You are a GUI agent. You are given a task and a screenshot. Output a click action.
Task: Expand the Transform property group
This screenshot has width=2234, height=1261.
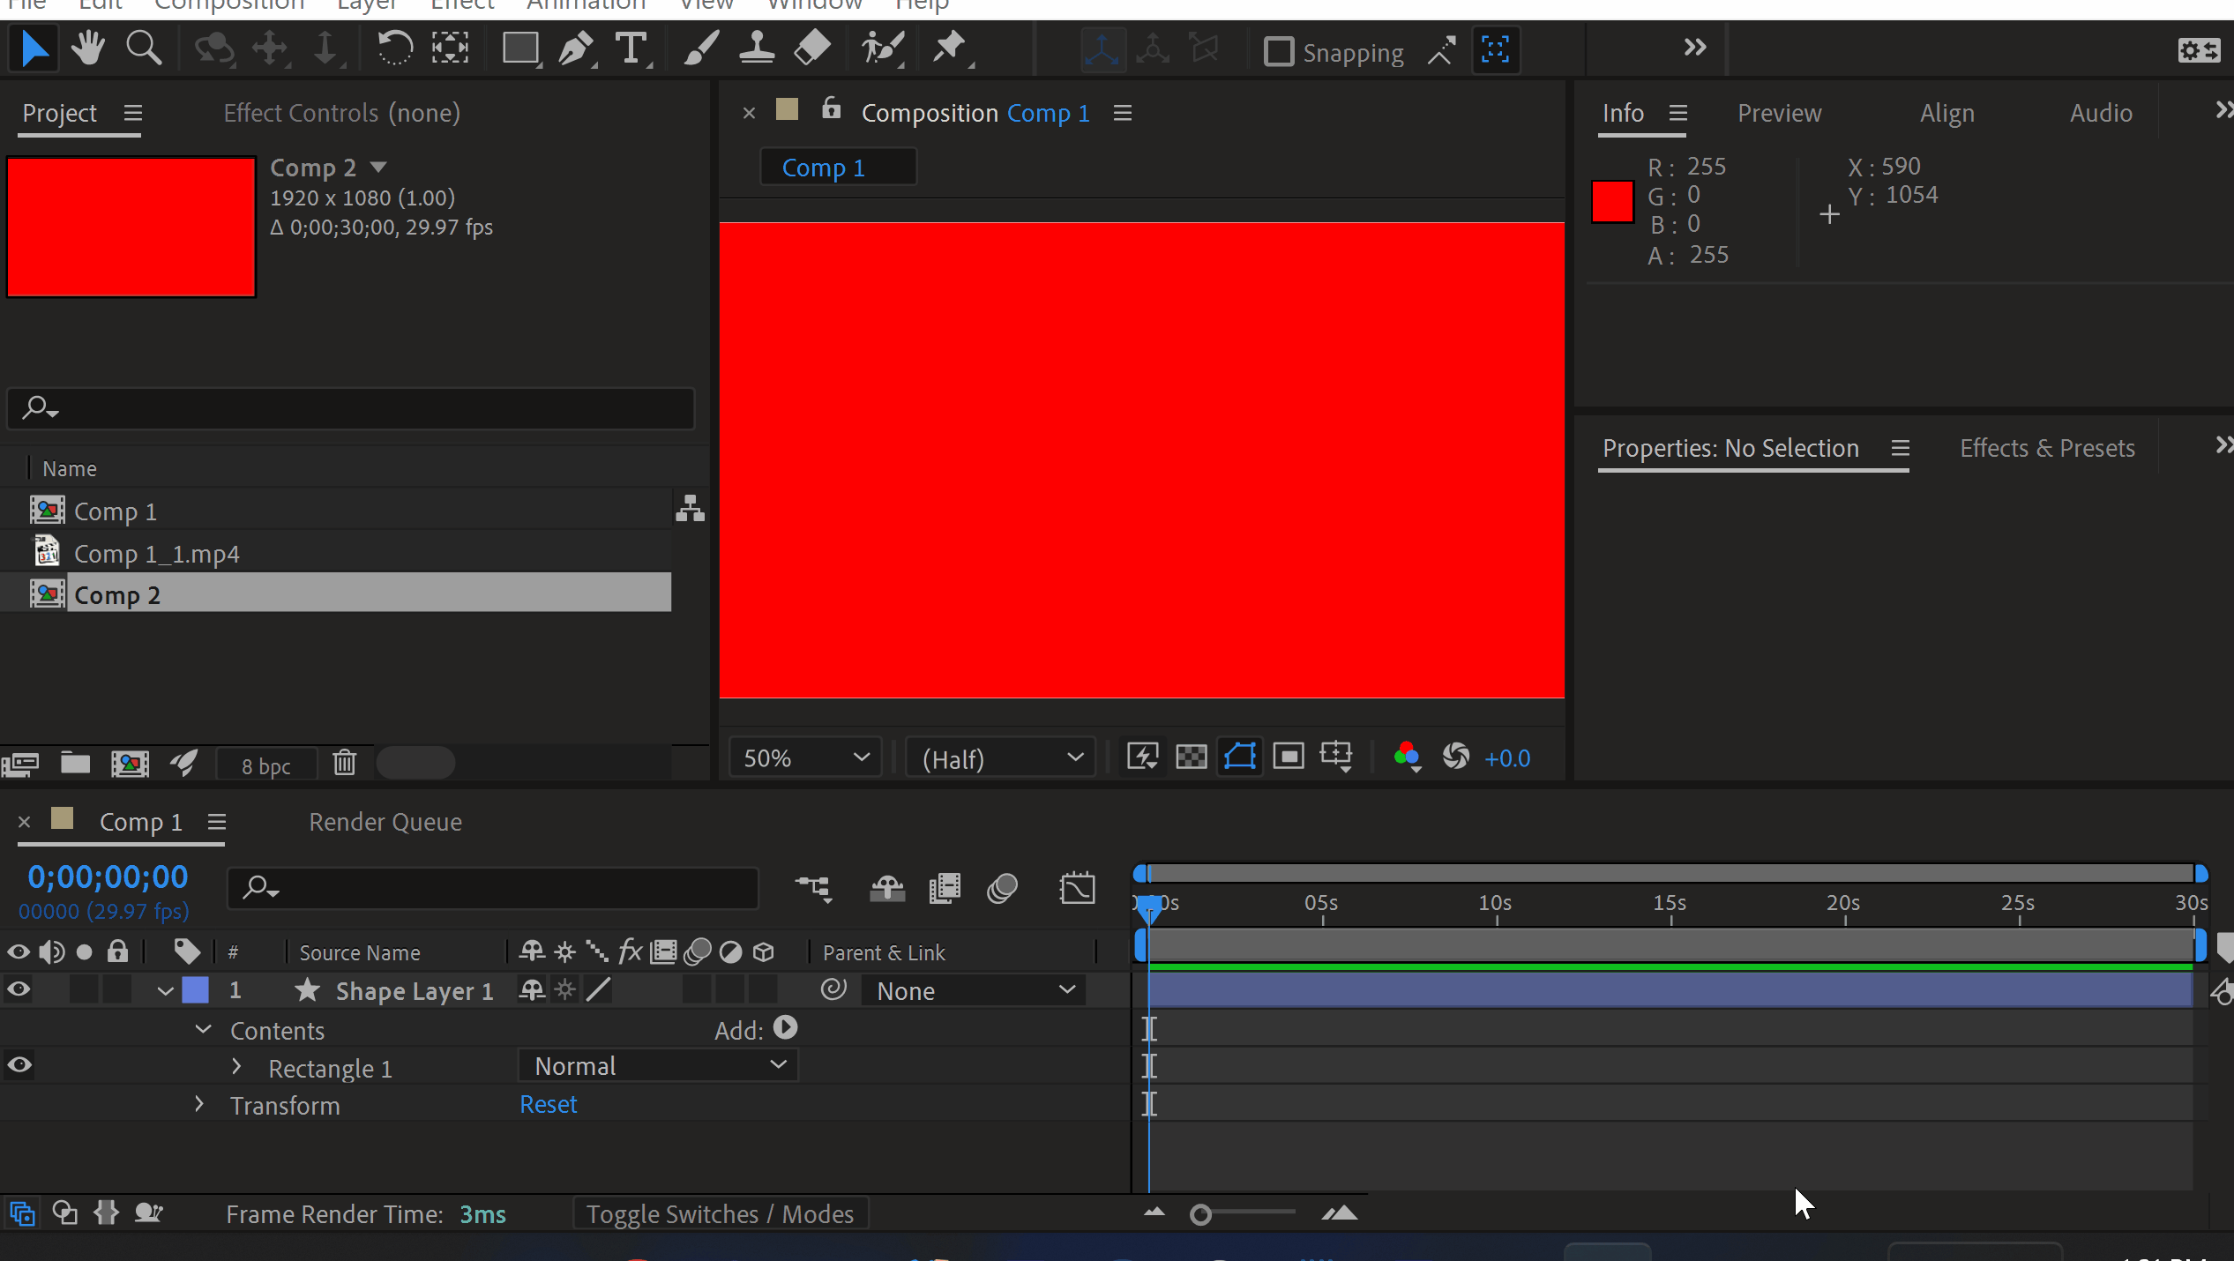coord(199,1105)
